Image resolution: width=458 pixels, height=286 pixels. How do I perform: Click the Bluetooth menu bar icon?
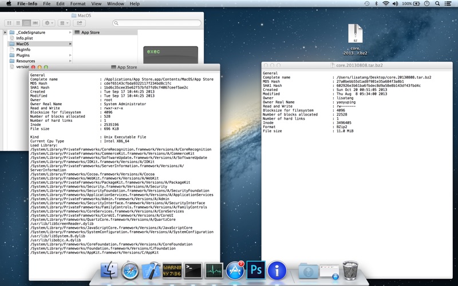[376, 3]
